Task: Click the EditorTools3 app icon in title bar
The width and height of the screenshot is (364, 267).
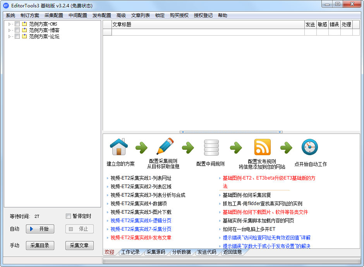Action: click(x=6, y=5)
